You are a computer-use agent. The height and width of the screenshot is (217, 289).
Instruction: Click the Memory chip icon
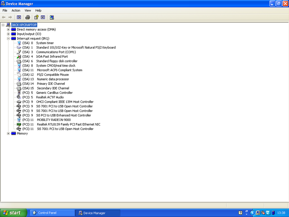tap(14, 133)
